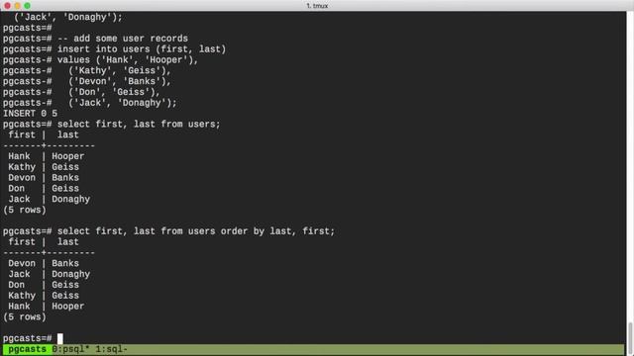Click the terminal vertical scrollbar thumb
The image size is (634, 356).
[x=630, y=338]
